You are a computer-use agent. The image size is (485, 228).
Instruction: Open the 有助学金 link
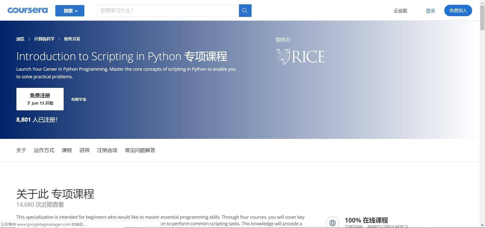79,99
